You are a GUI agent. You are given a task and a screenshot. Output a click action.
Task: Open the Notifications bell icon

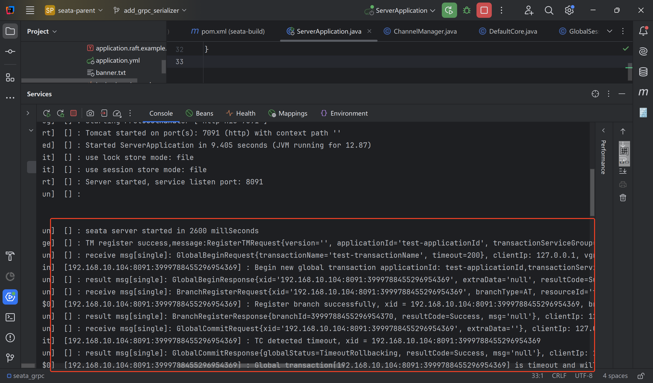(x=643, y=31)
